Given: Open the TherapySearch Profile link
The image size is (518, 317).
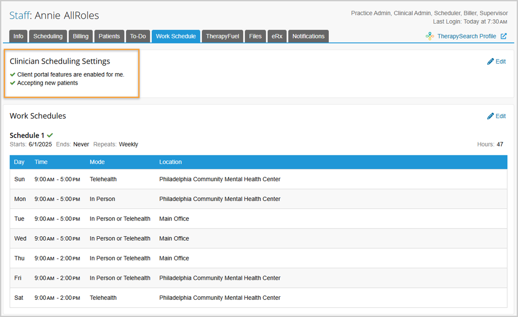Looking at the screenshot, I should (x=466, y=36).
